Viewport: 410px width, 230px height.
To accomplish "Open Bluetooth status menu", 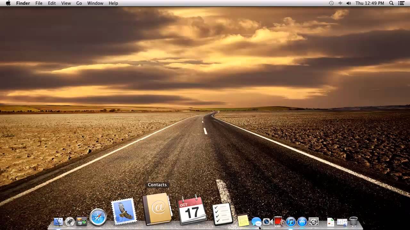I will [340, 3].
